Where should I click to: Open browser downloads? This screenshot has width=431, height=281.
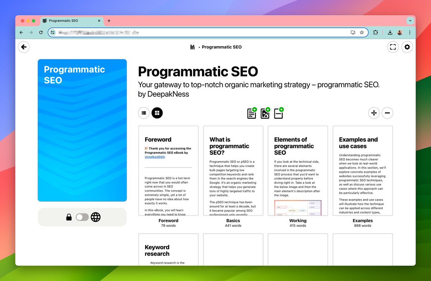[390, 32]
